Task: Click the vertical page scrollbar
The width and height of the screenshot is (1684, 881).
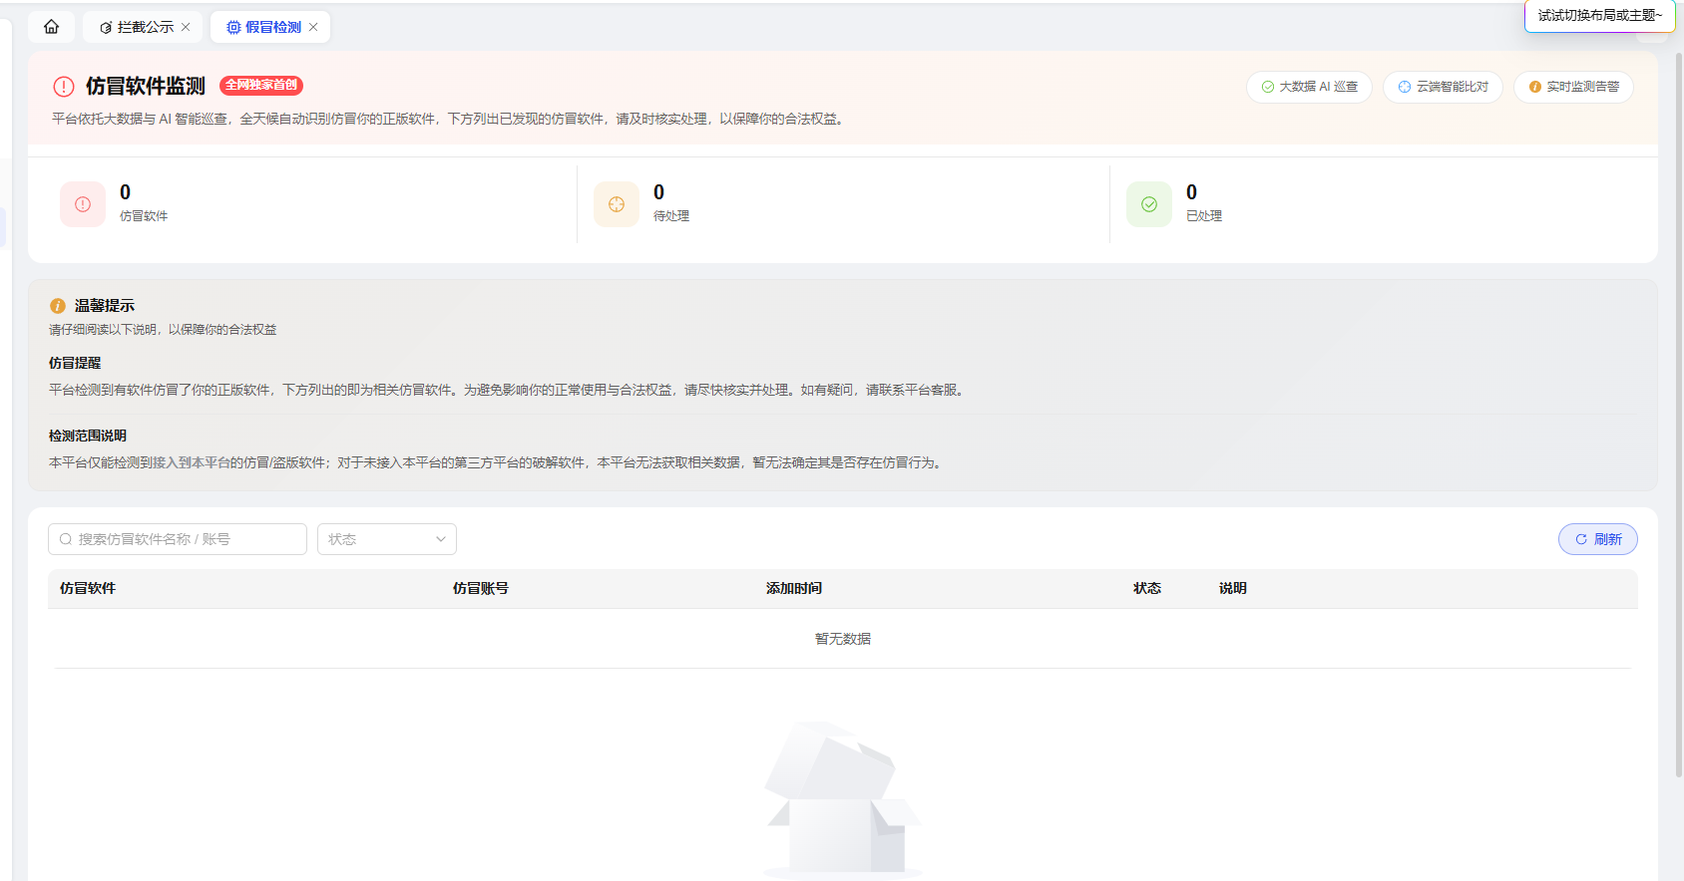Action: tap(1678, 414)
